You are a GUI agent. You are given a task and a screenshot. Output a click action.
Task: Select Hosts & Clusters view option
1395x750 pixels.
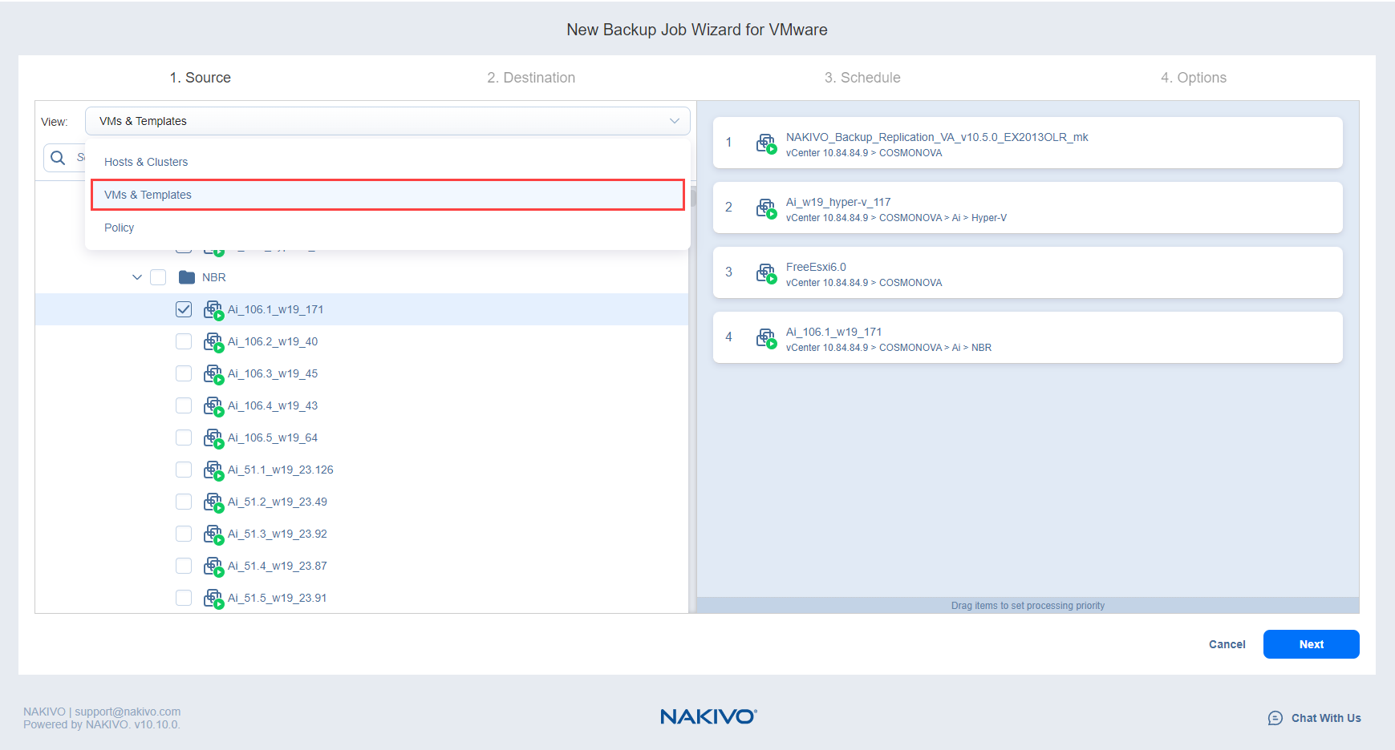[x=146, y=162]
